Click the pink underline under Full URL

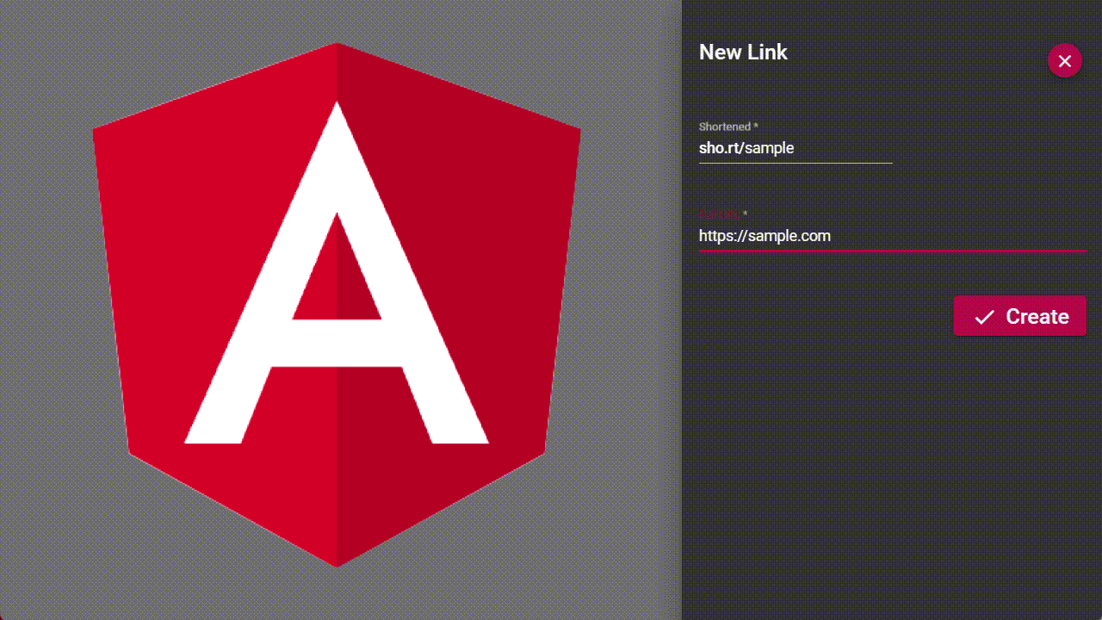892,251
